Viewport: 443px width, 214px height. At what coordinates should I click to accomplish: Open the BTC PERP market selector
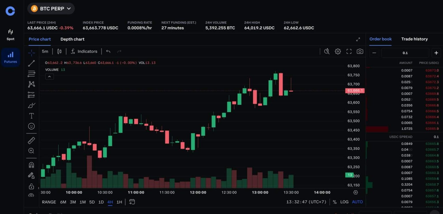coord(51,8)
